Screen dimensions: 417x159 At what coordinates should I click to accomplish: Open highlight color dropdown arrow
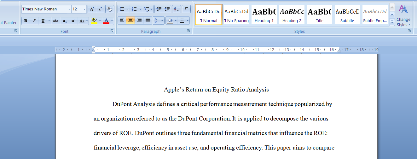[100, 21]
